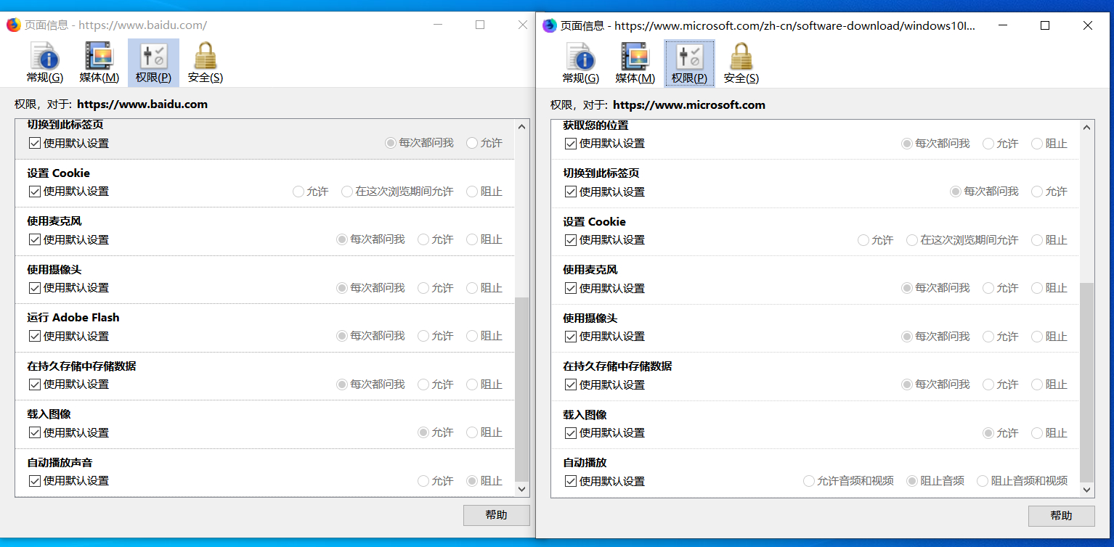Click Firefox icon in baidu window title bar

coord(14,25)
